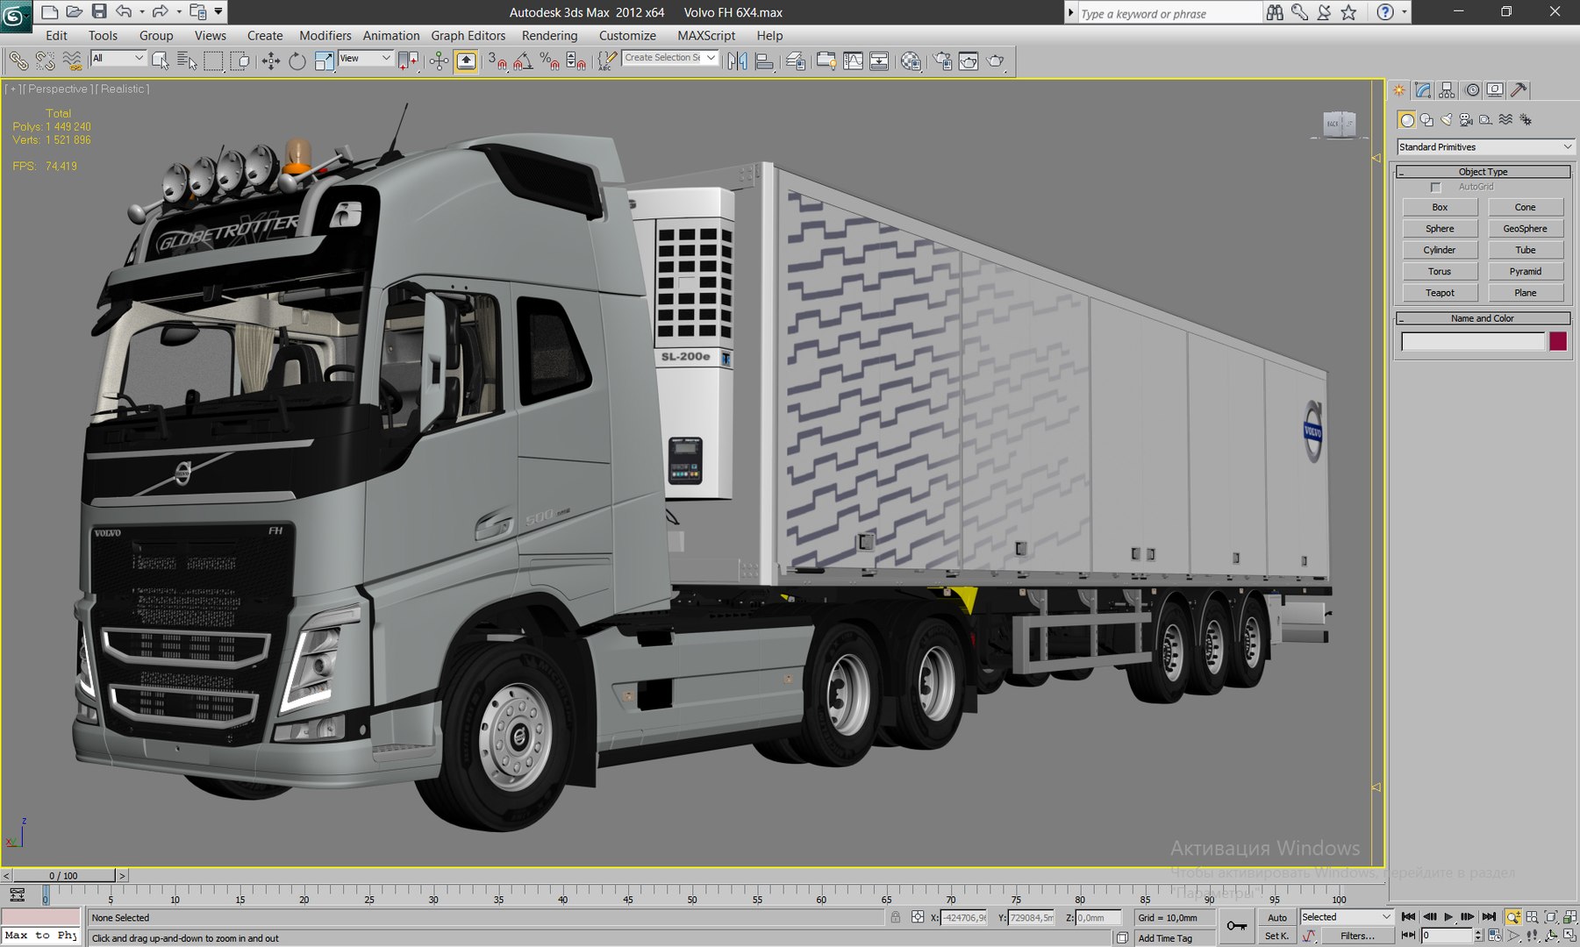This screenshot has height=947, width=1580.
Task: Toggle the Percent Snap button
Action: coord(550,61)
